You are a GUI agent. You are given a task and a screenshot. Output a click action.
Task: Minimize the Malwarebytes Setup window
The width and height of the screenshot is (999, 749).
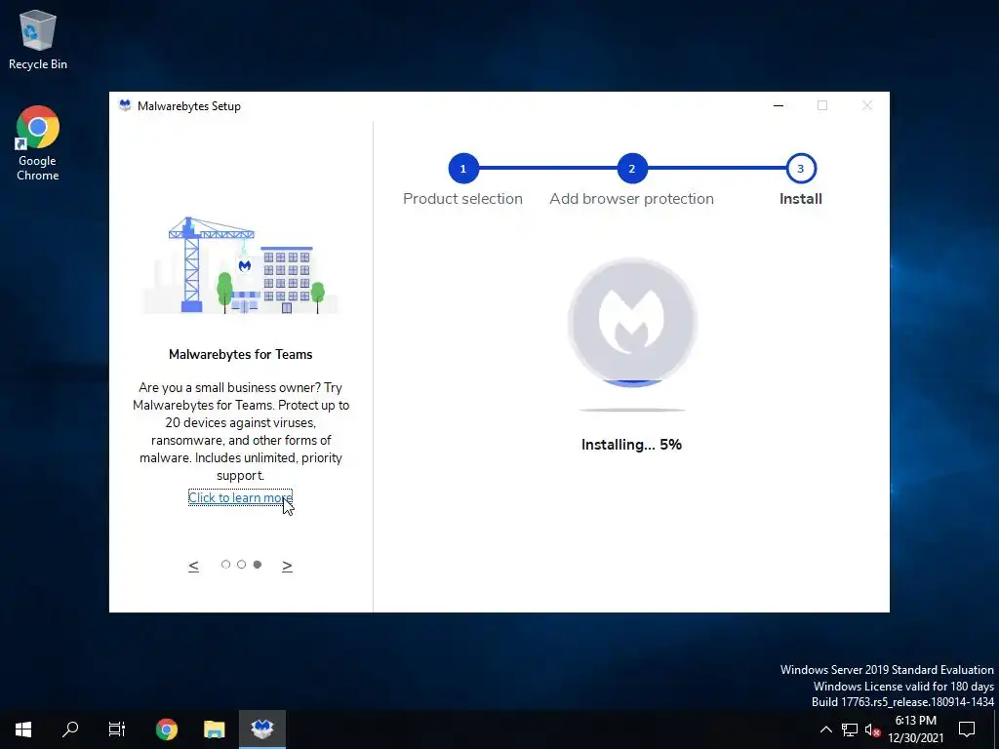[x=778, y=105]
